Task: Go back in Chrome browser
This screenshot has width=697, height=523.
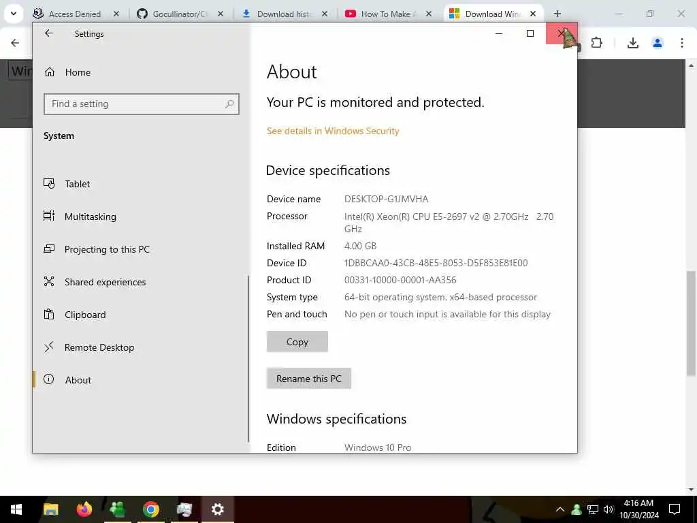Action: click(15, 43)
